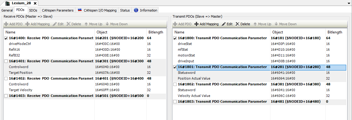The image size is (352, 120).
Task: Click Add Mapping in Receive PDOs toolbar
Action: [38, 24]
